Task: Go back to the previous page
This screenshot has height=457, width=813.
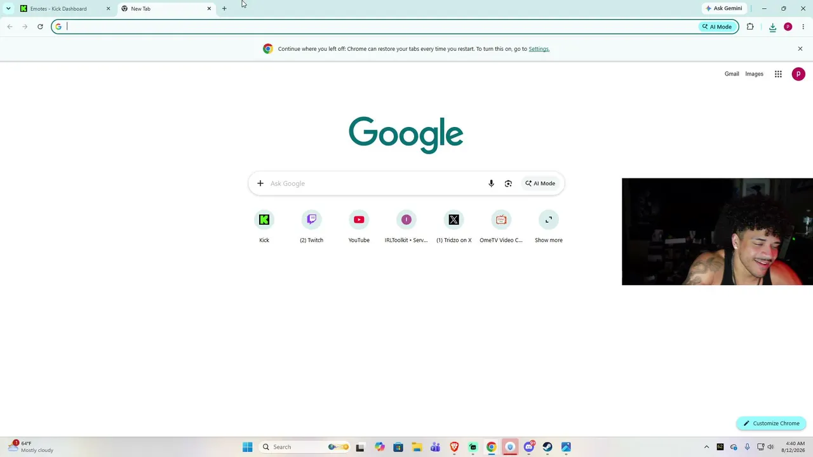Action: [x=10, y=27]
